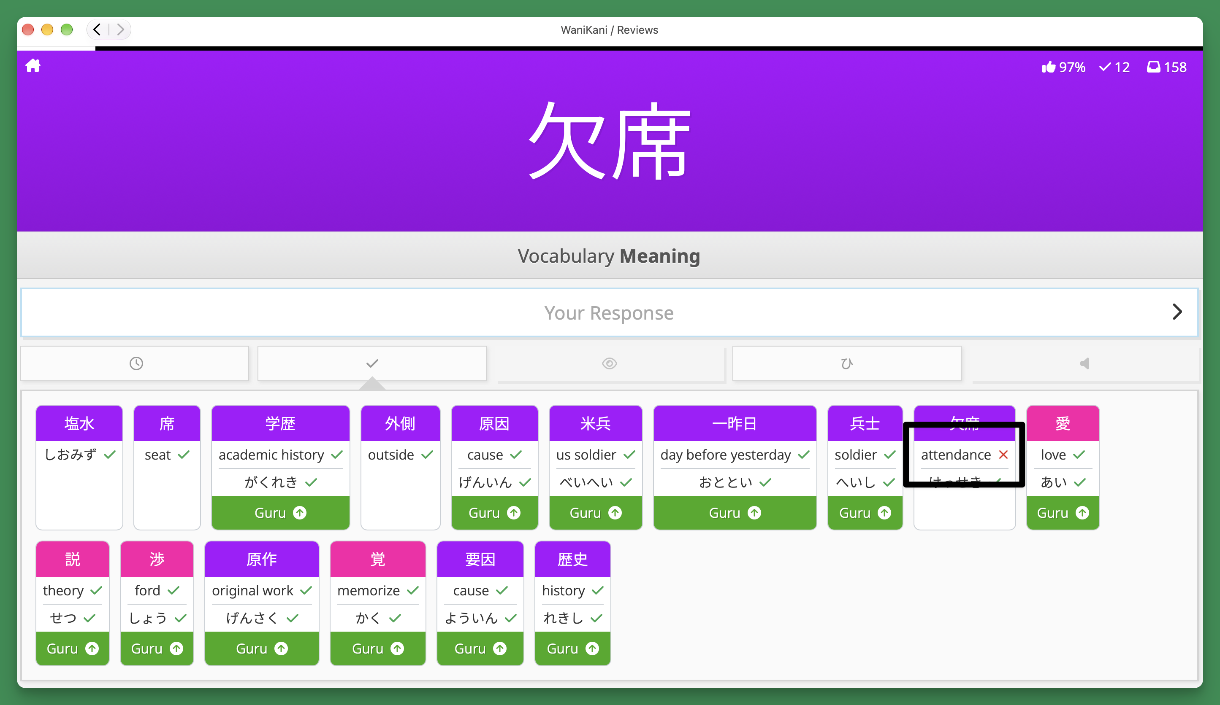This screenshot has height=705, width=1220.
Task: Click the Guru up-arrow icon on 覚 card
Action: point(398,648)
